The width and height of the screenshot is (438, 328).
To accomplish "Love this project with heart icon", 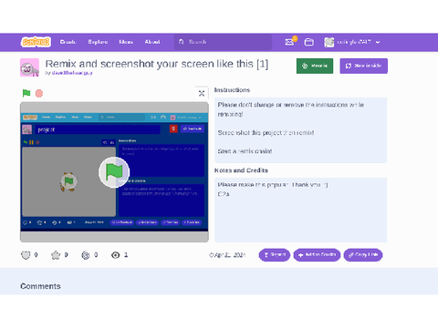I will tap(26, 255).
